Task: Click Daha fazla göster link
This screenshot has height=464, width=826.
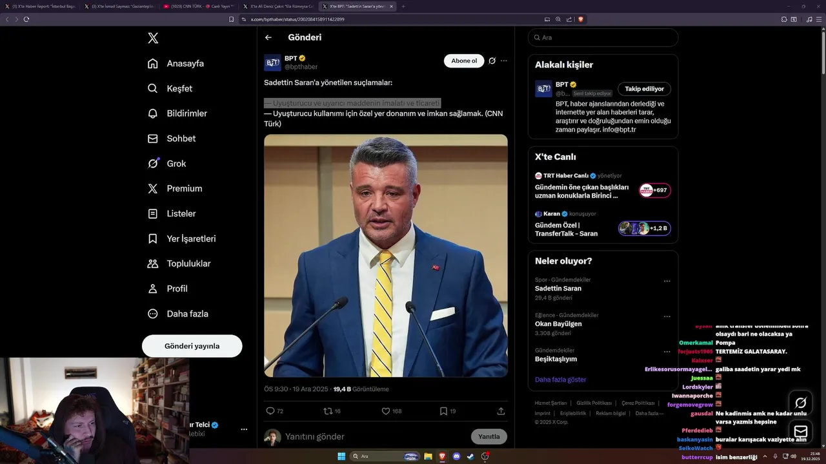Action: 560,380
